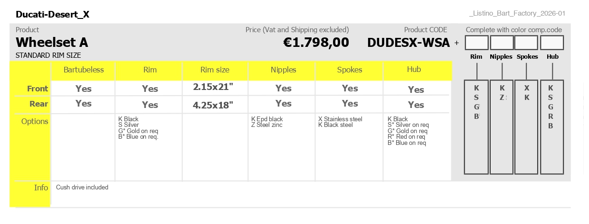Select the front rim size 2.15x21"
The height and width of the screenshot is (224, 589).
pyautogui.click(x=214, y=87)
